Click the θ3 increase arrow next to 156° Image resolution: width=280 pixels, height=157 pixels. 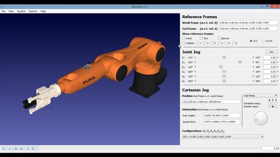[x=253, y=67]
